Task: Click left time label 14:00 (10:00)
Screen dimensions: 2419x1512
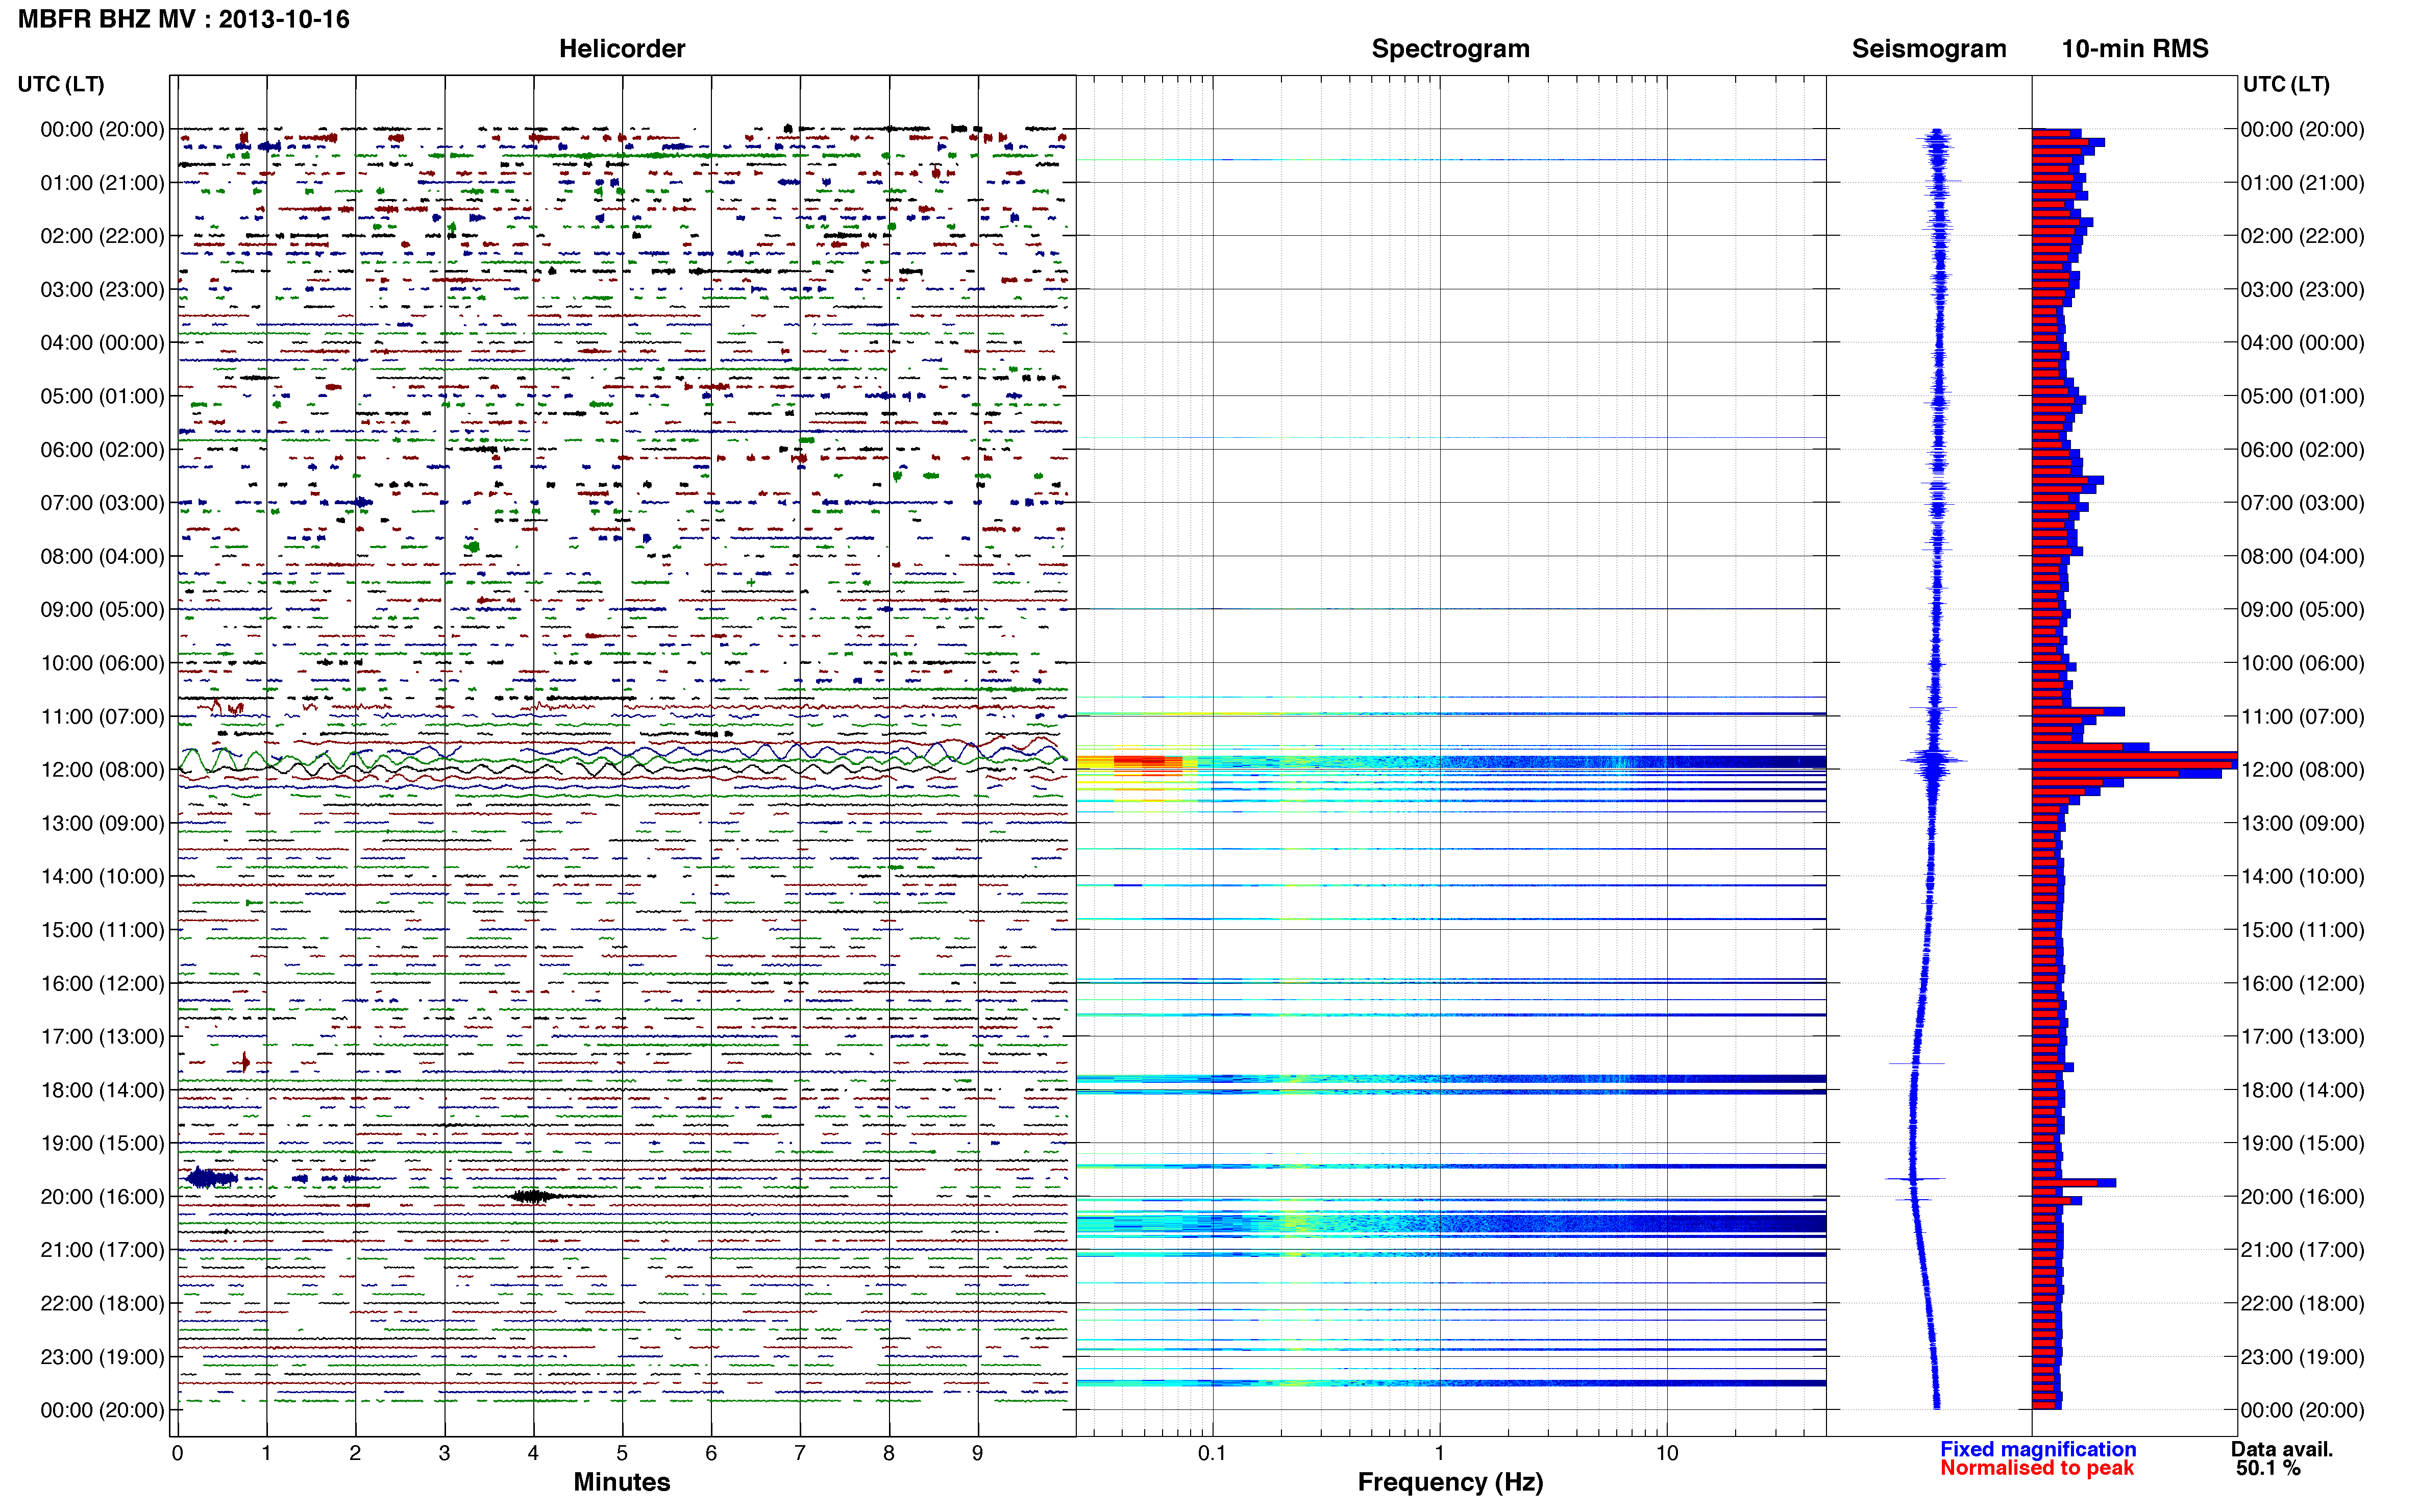Action: (x=102, y=876)
